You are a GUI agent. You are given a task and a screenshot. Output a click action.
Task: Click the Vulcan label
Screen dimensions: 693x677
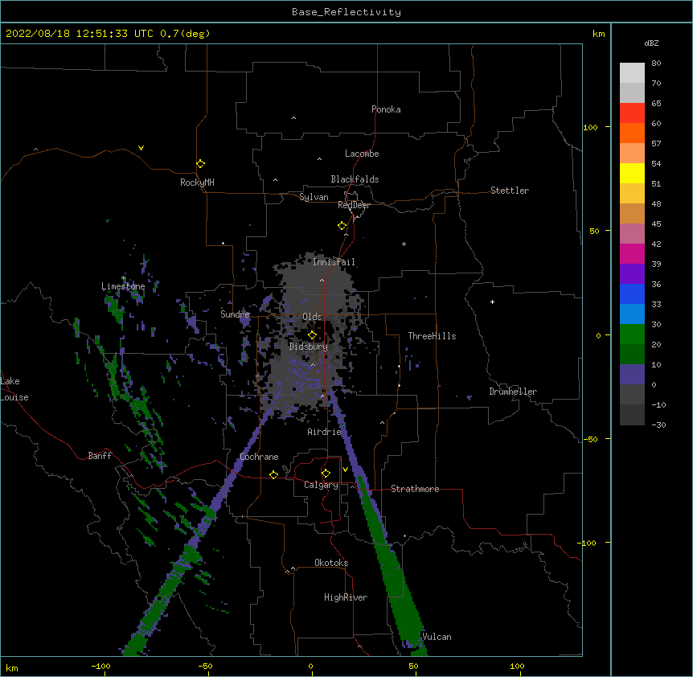(437, 637)
